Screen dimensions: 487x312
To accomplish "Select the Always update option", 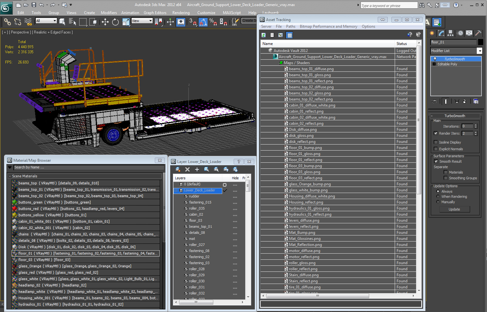I will [x=438, y=191].
